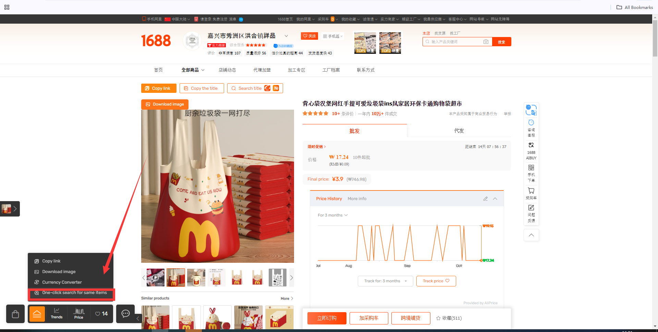Open the Price history tool
Viewport: 658px width, 332px height.
(79, 313)
